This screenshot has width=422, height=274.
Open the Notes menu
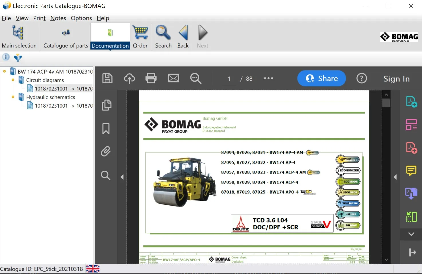point(58,18)
